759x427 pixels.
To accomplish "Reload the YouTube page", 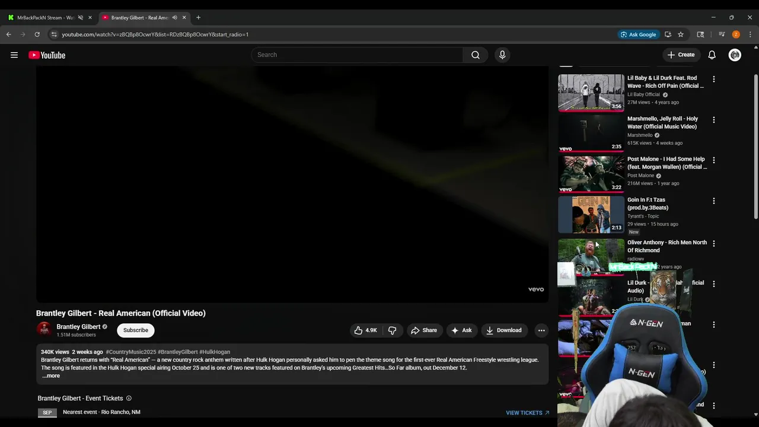I will tap(37, 34).
